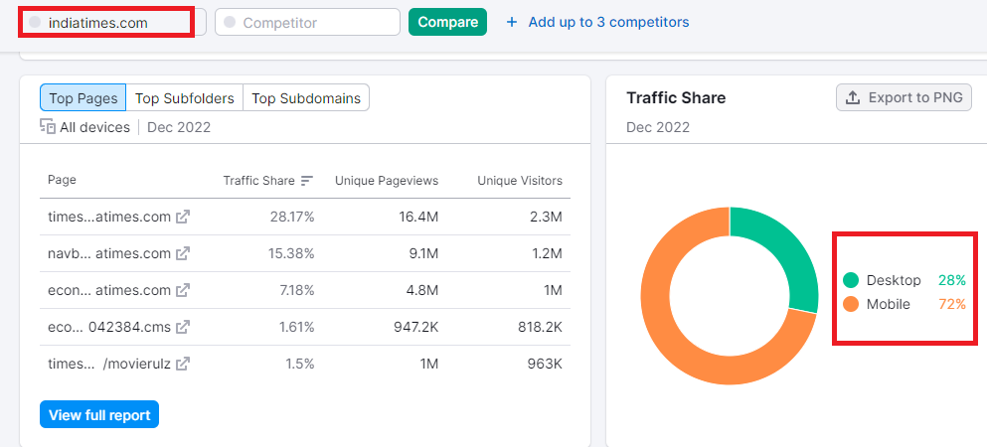
Task: Click the 1.5% traffic share value
Action: pos(299,364)
